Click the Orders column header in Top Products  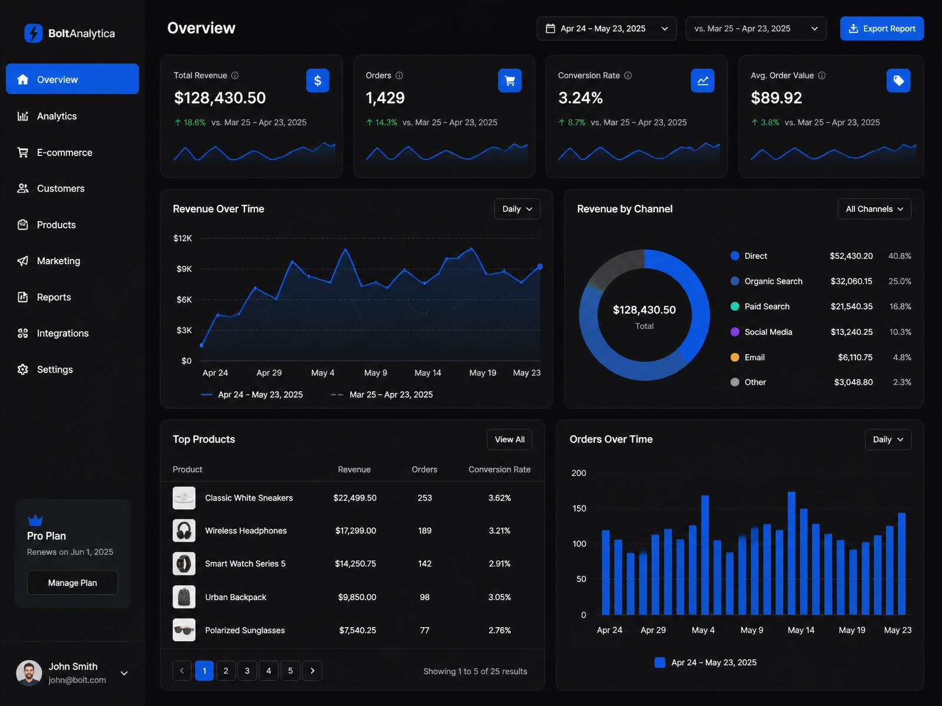[424, 469]
